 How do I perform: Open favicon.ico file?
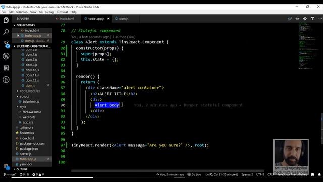click(27, 133)
